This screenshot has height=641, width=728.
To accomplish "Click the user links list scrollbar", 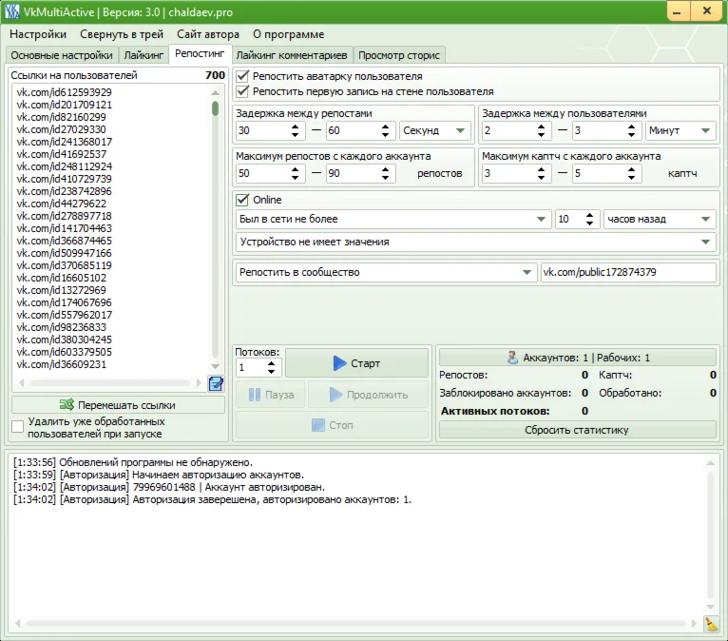I will (216, 228).
